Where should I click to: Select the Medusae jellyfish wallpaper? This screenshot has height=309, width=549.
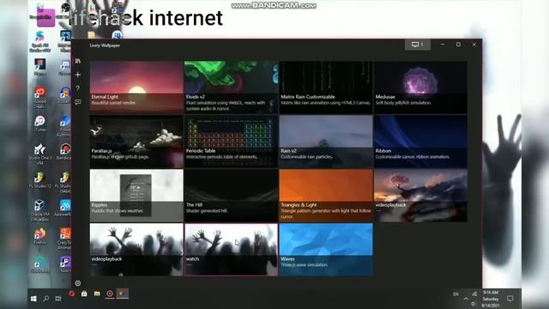tap(420, 88)
